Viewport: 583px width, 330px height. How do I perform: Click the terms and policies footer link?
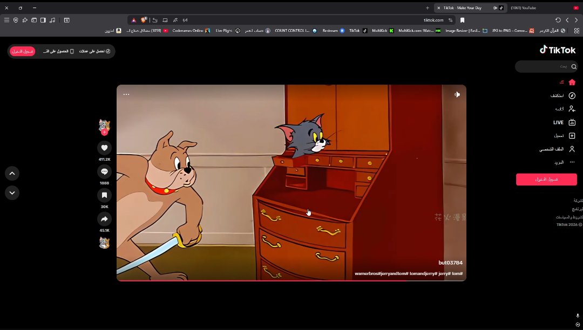pyautogui.click(x=570, y=217)
